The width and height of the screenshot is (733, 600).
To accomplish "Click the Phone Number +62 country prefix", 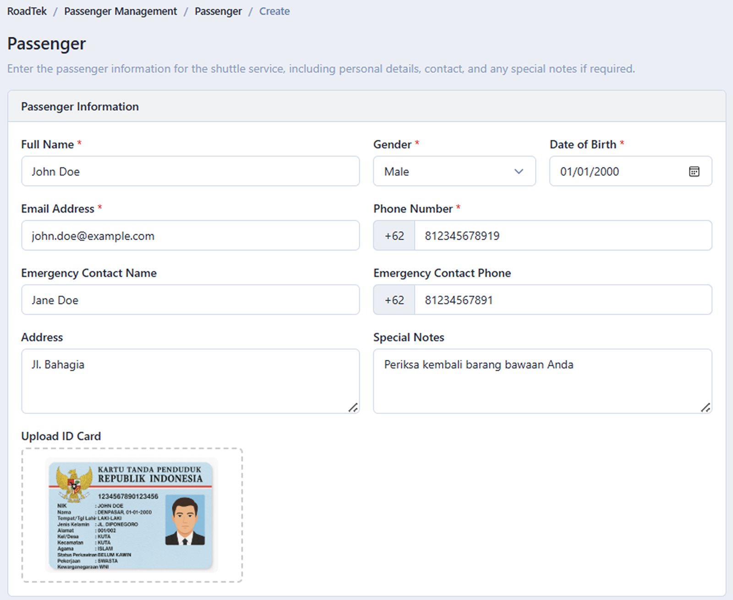I will pos(394,236).
